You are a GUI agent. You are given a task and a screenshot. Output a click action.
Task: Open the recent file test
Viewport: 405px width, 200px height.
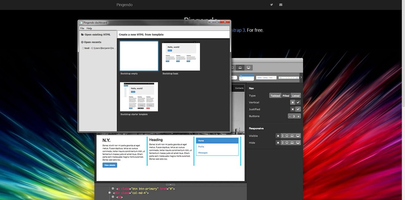coord(99,48)
